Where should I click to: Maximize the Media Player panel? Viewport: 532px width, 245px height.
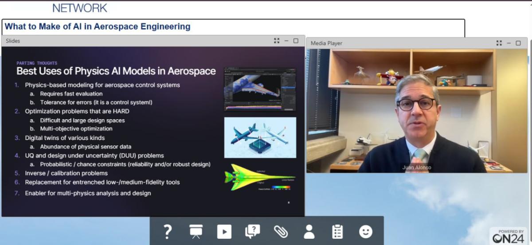click(x=518, y=43)
